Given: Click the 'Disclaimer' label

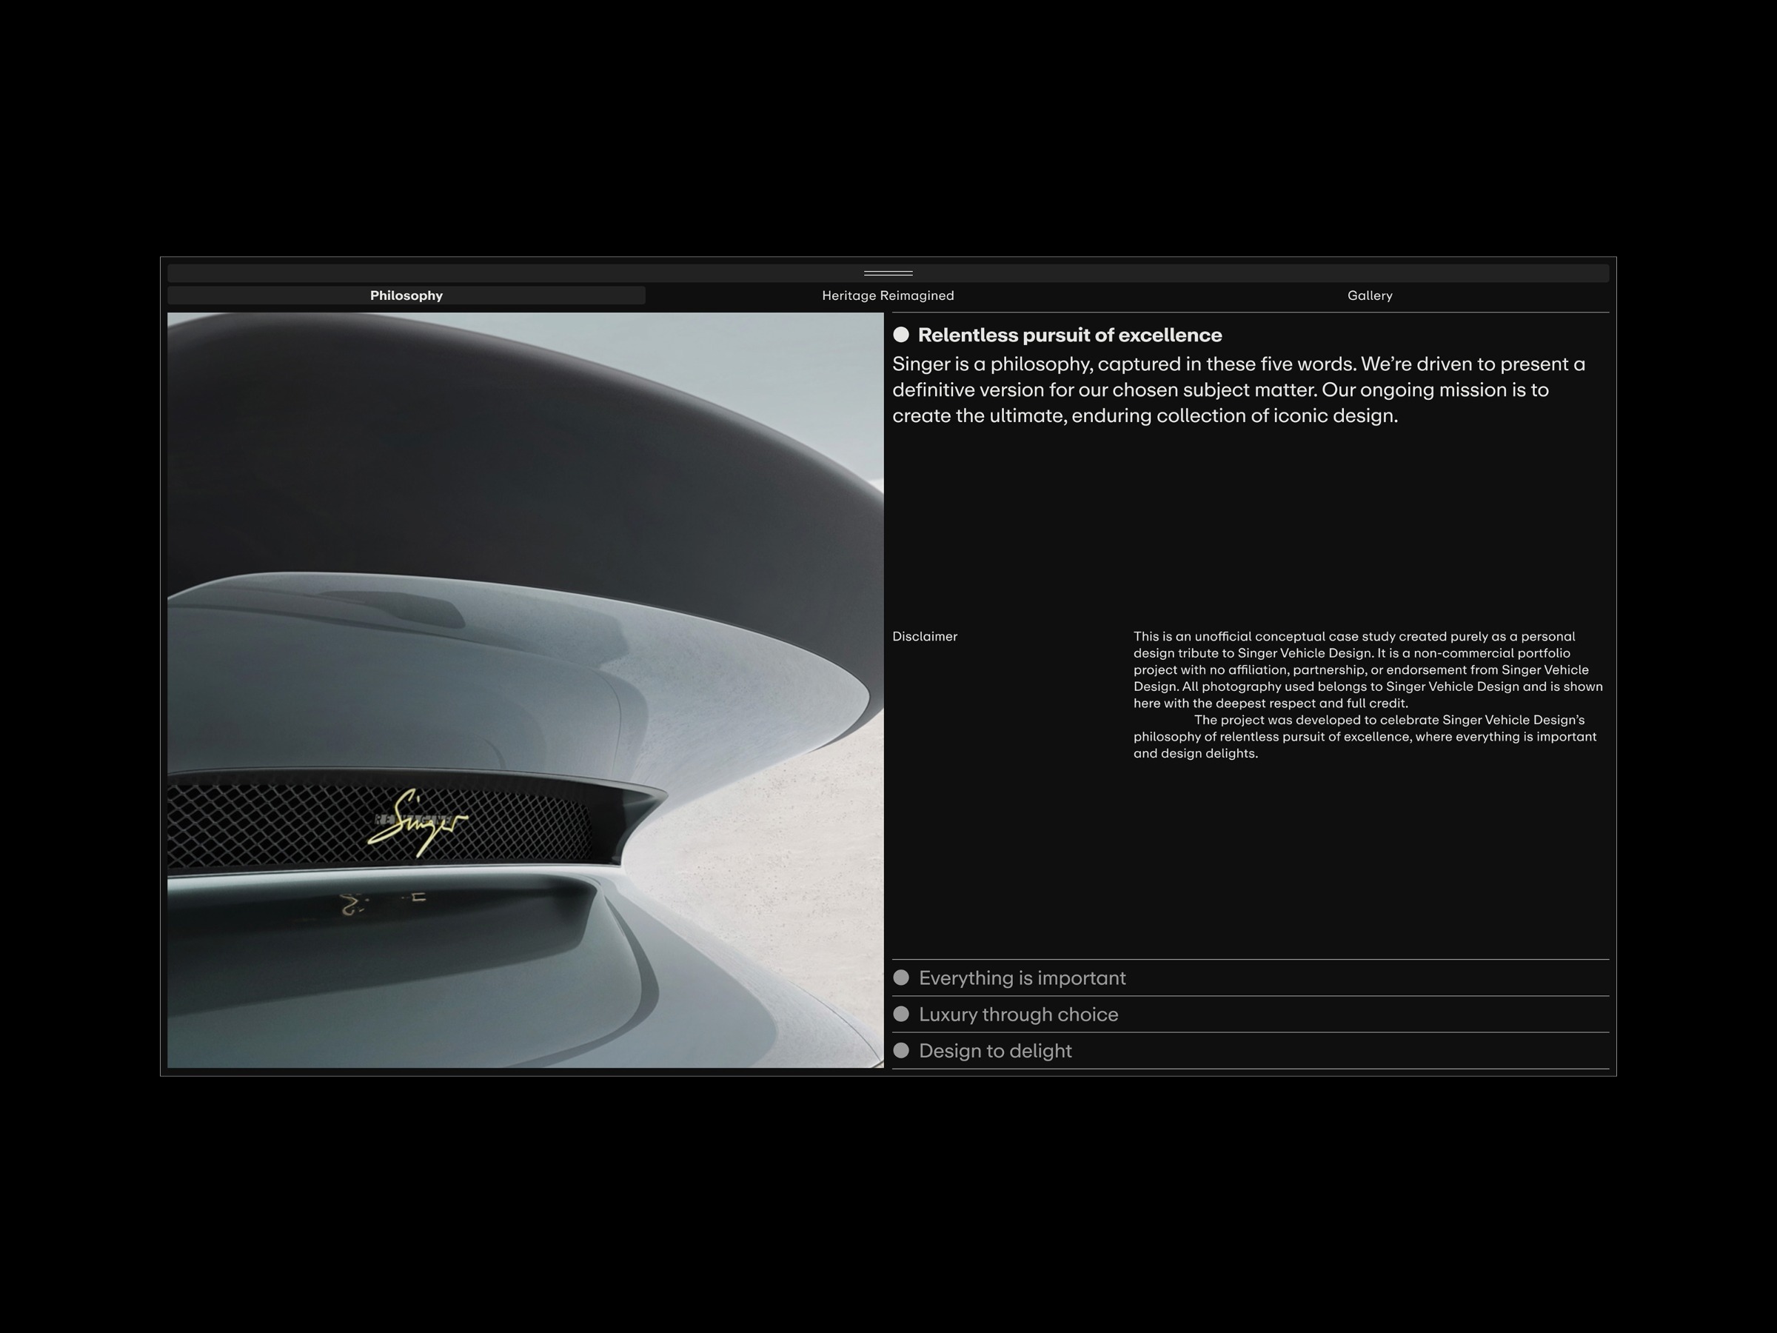Looking at the screenshot, I should [x=925, y=636].
